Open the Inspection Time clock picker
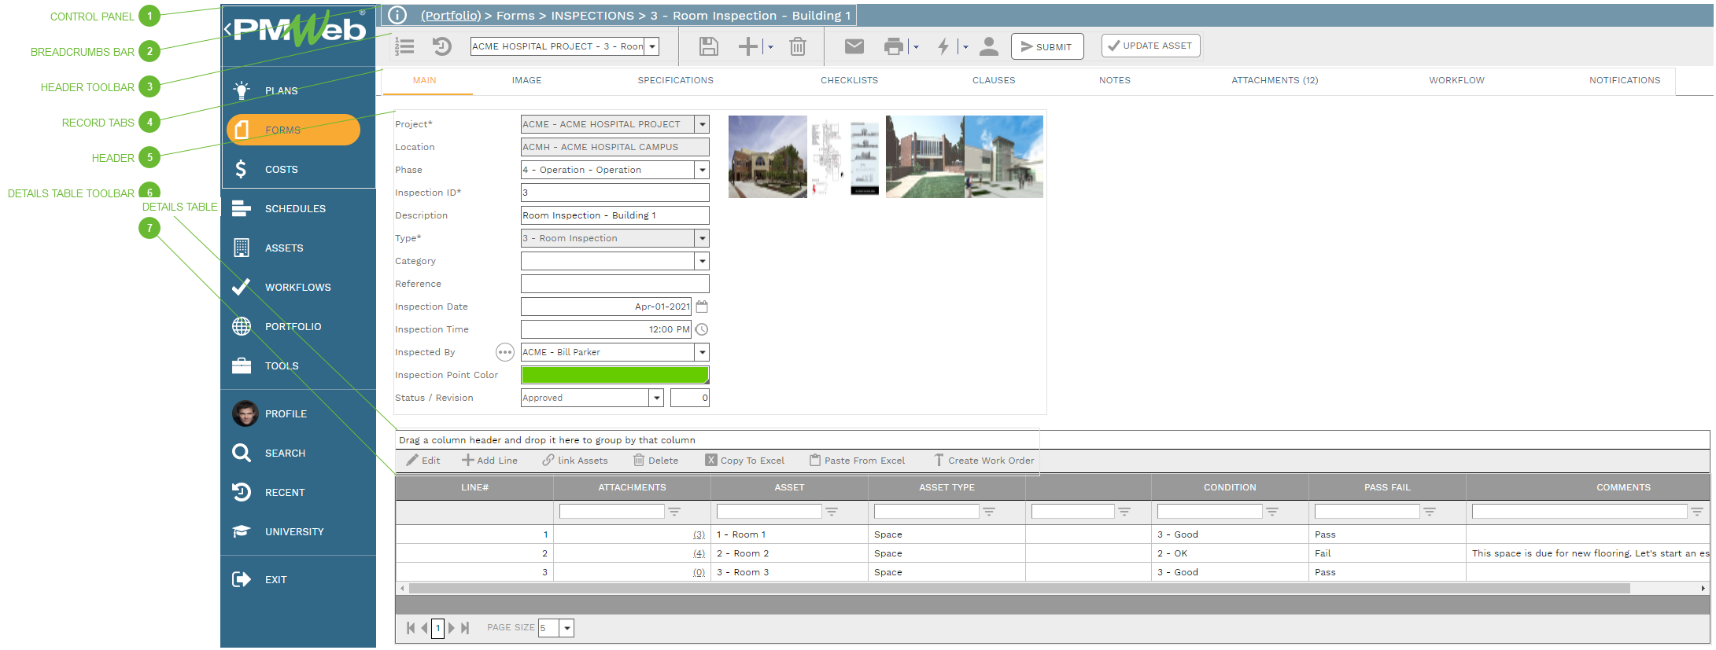 coord(702,329)
